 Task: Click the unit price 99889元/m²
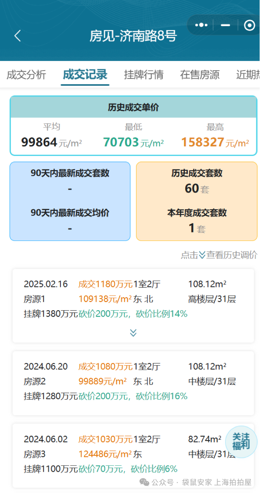pyautogui.click(x=102, y=381)
